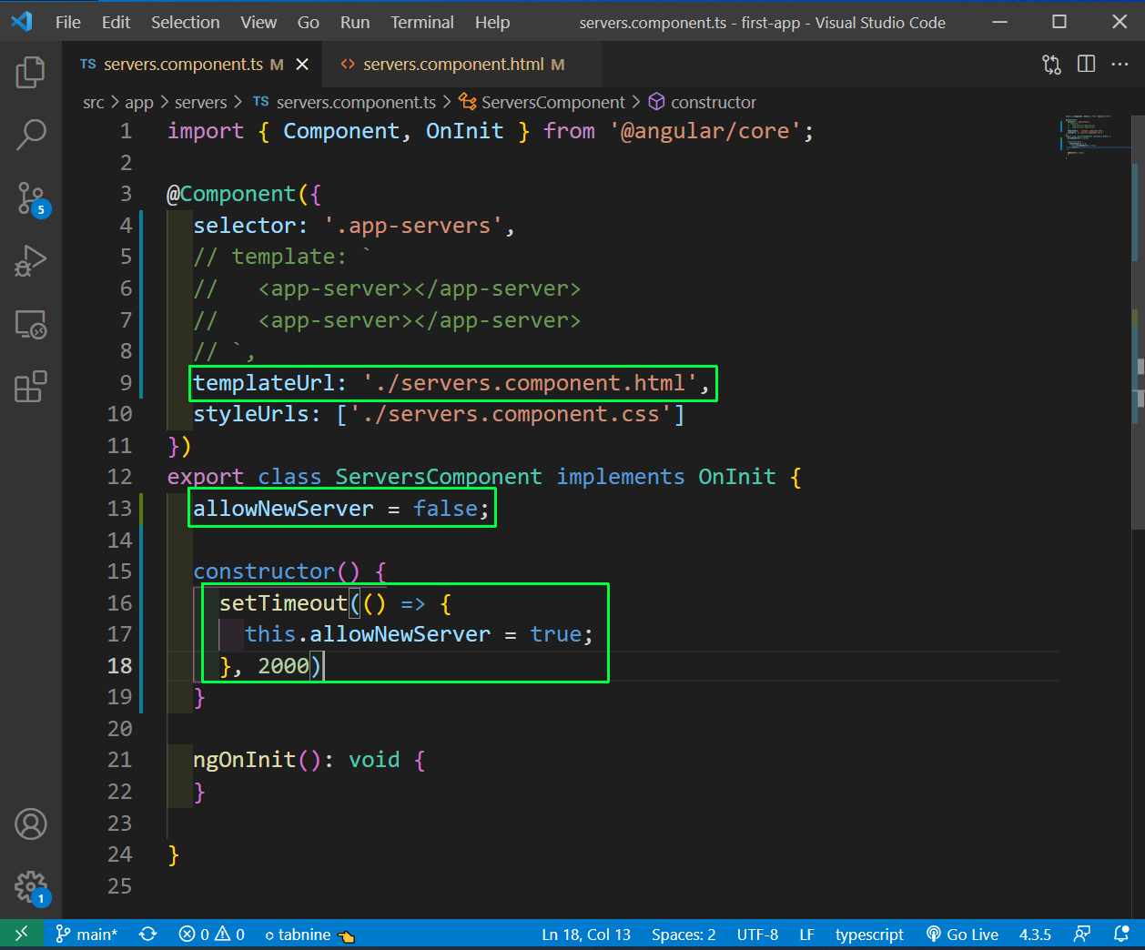Open the Manage gear menu
Viewport: 1145px width, 950px height.
(x=31, y=887)
